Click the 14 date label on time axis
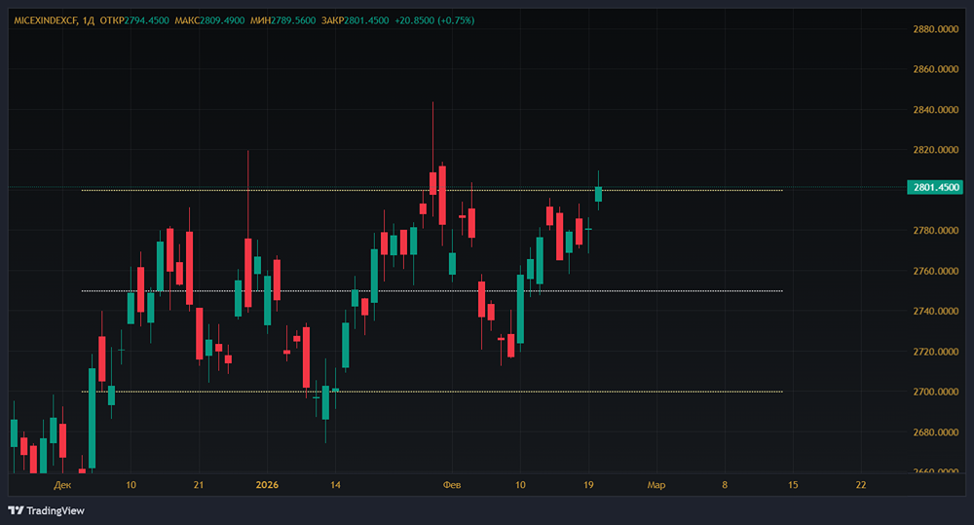Screen dimensions: 974x525 (335, 485)
